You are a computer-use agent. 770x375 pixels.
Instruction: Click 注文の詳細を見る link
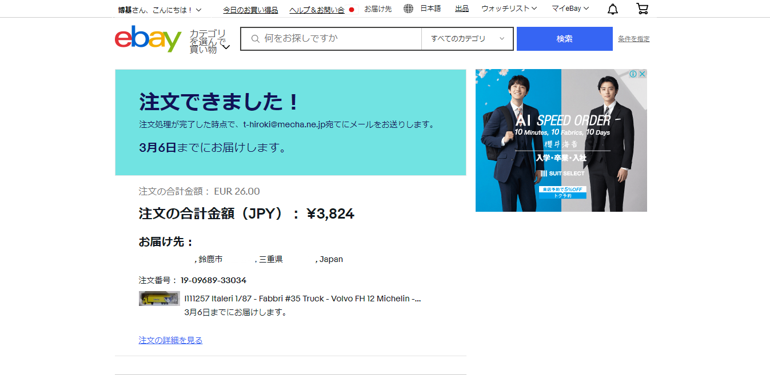pyautogui.click(x=170, y=340)
